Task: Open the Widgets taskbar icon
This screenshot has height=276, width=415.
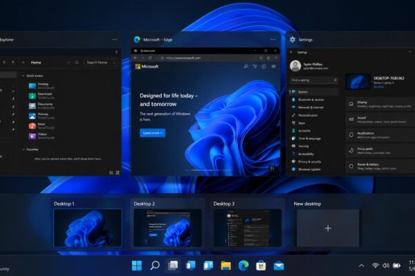Action: pyautogui.click(x=190, y=266)
